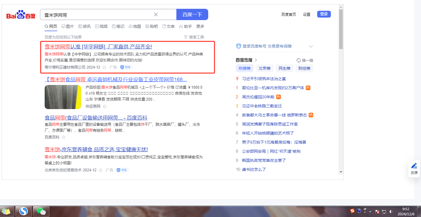Screen dimensions: 421x217
Task: Open the 更多 search categories menu
Action: (x=200, y=26)
